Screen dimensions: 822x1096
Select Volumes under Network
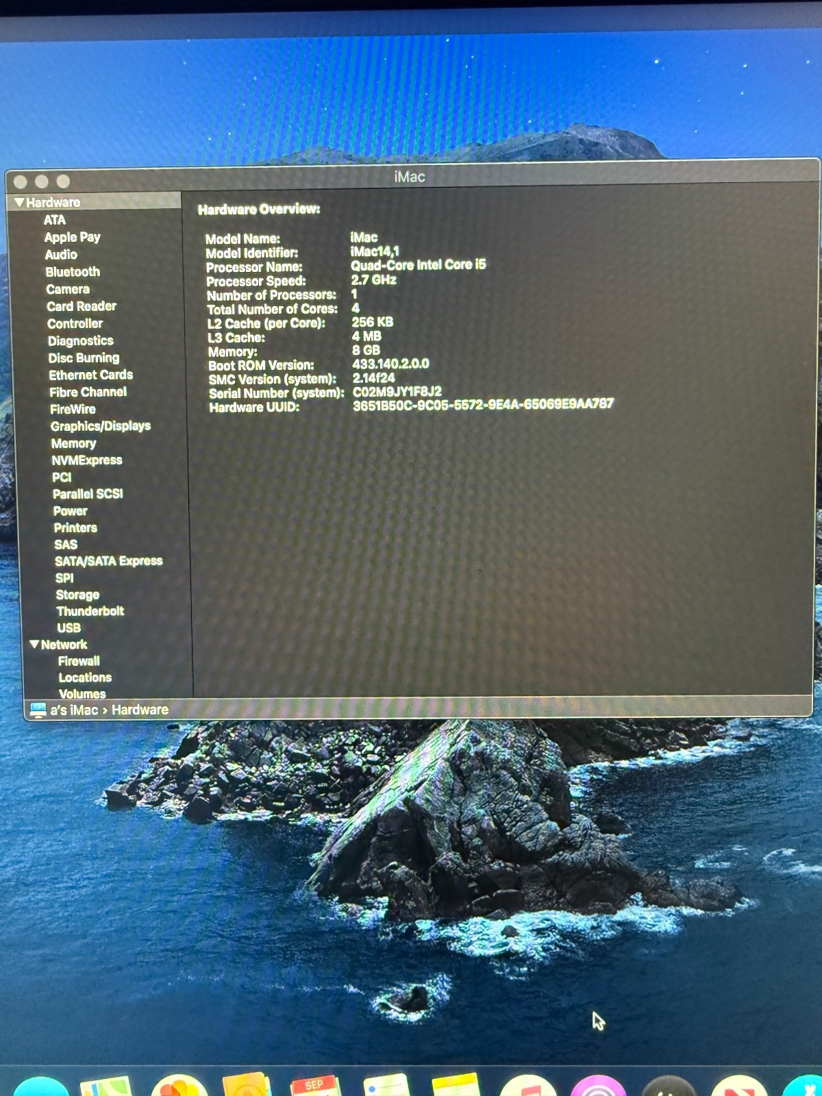(82, 693)
